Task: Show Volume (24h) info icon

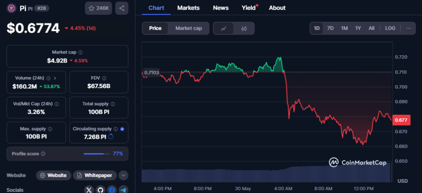Action: coord(48,78)
